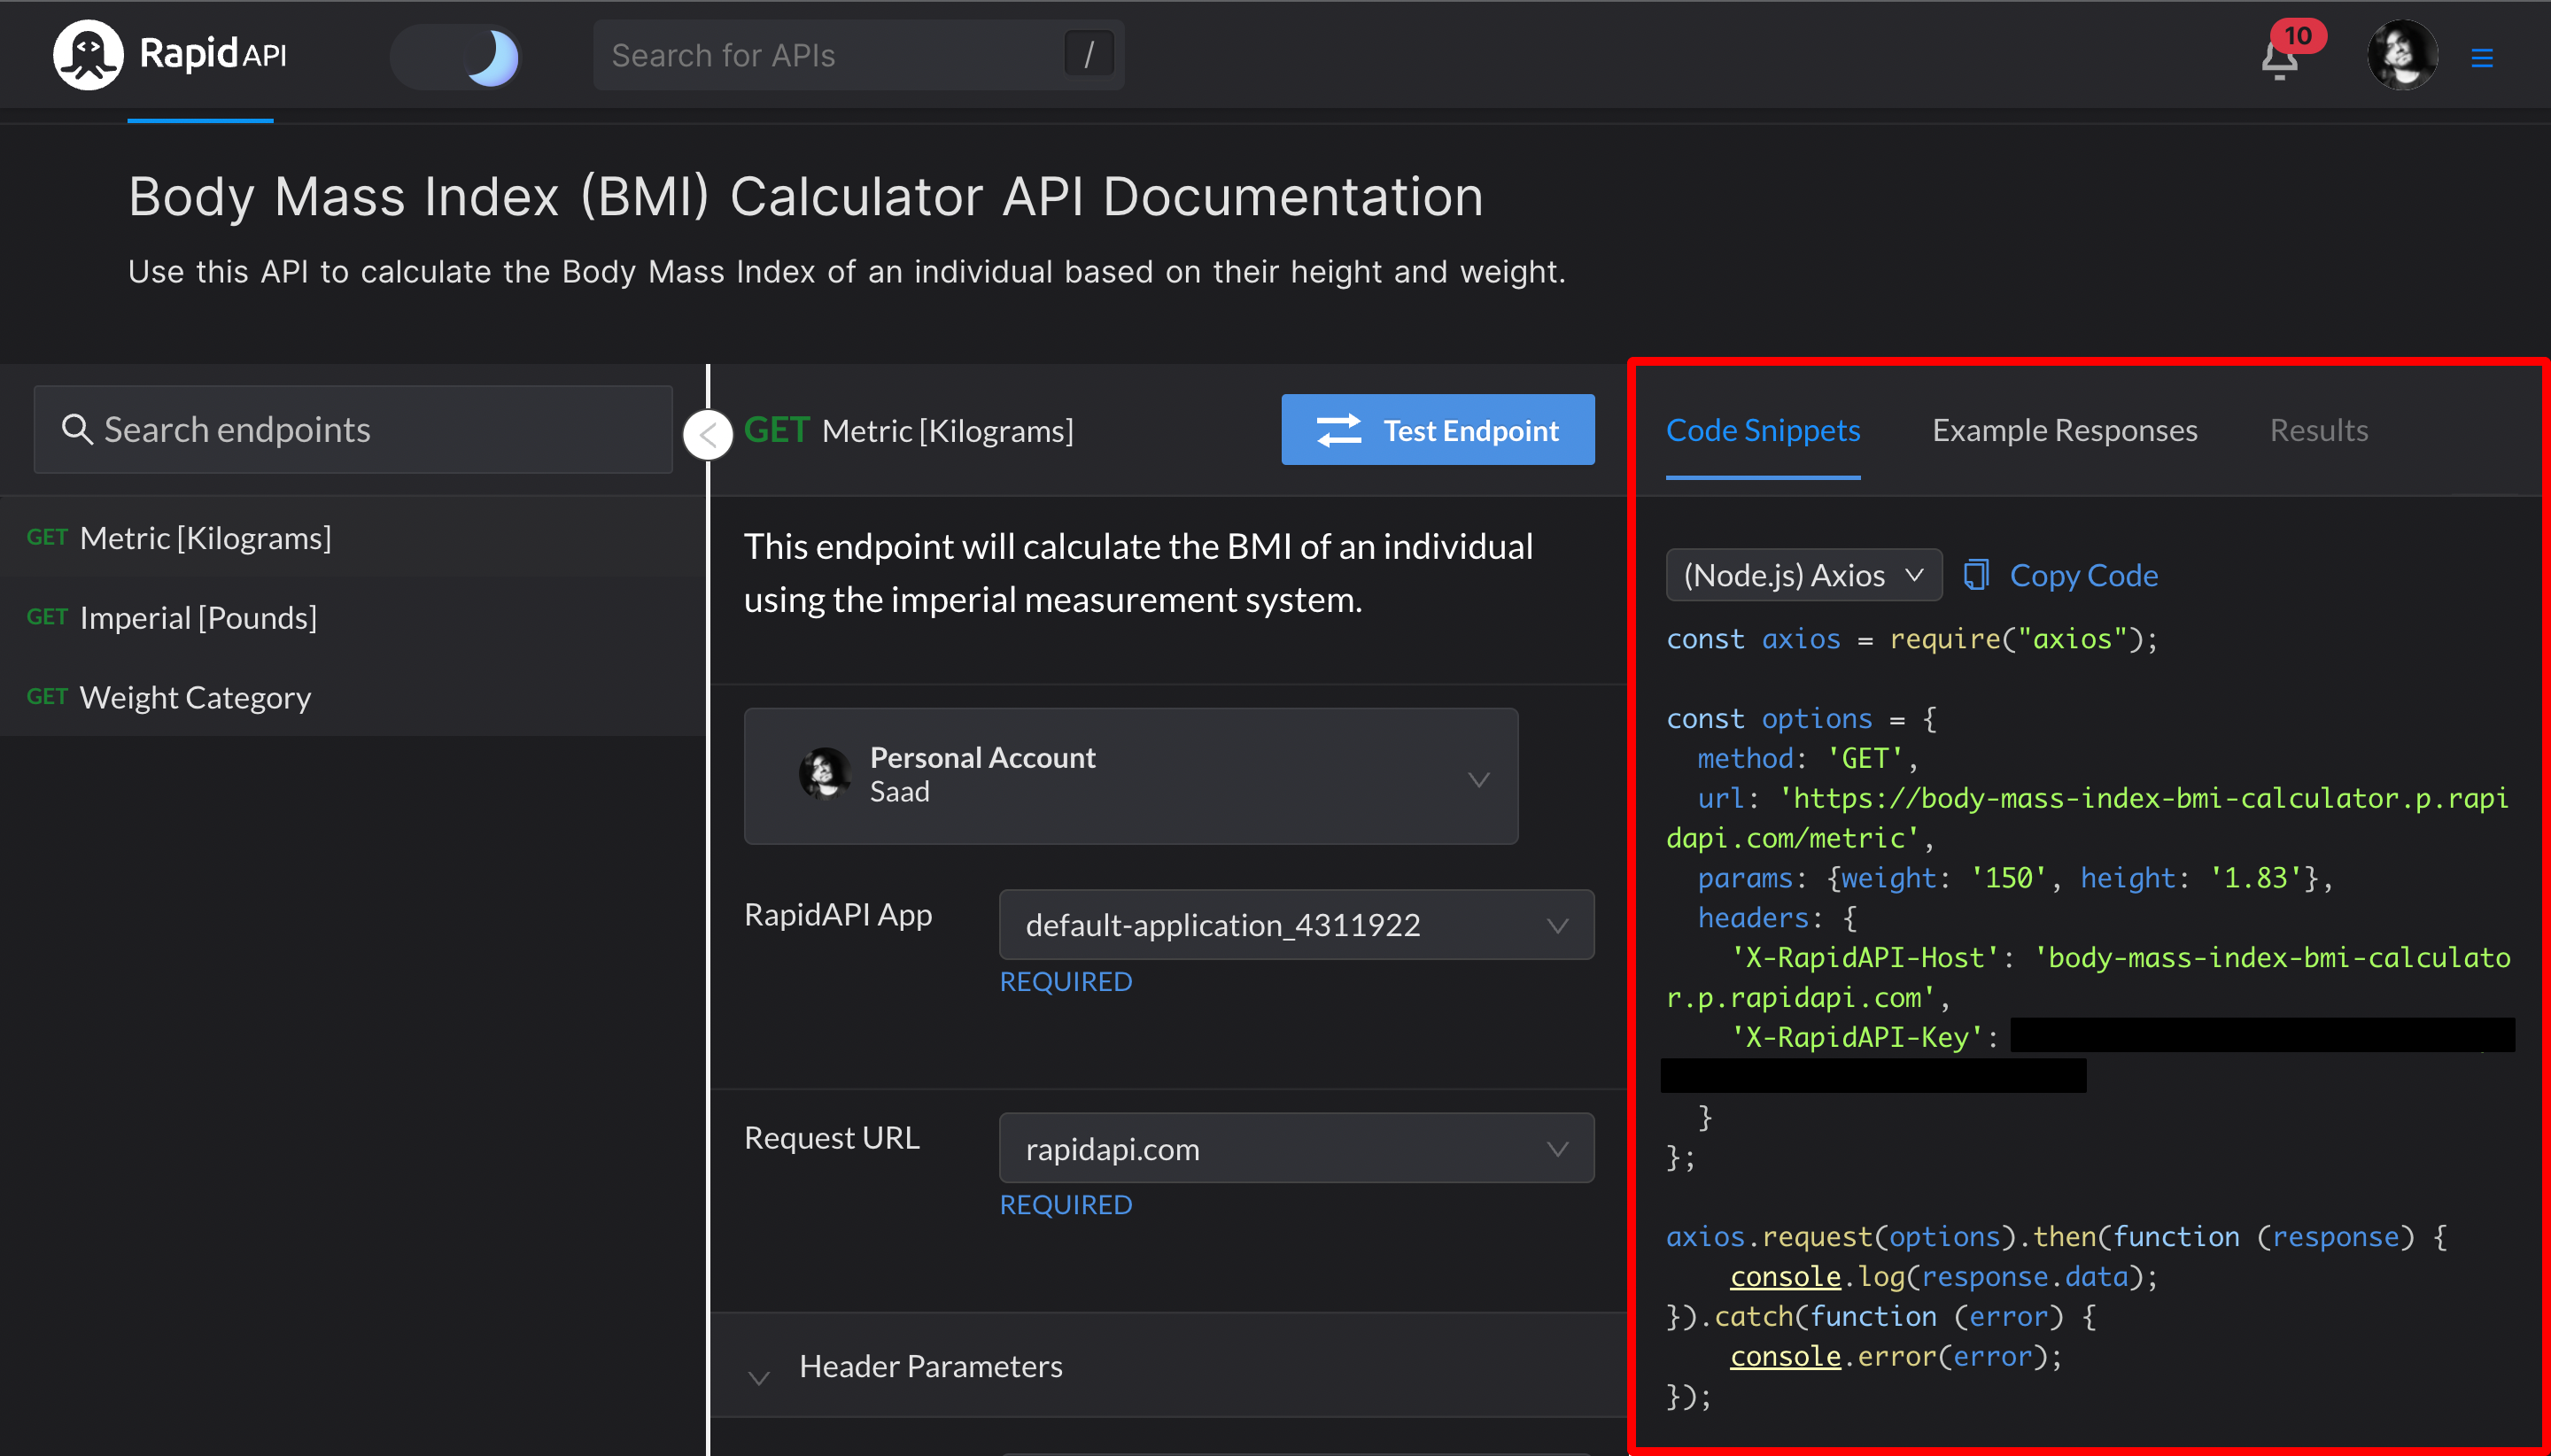Open the hamburger menu icon
Screen dimensions: 2551x1456
pyautogui.click(x=2481, y=58)
